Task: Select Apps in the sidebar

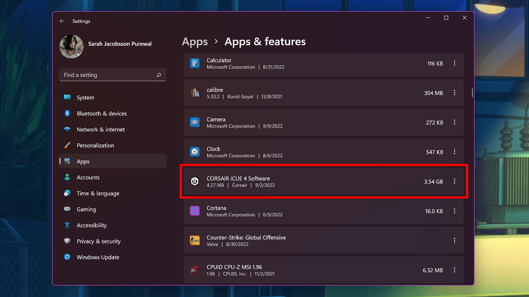Action: point(112,161)
